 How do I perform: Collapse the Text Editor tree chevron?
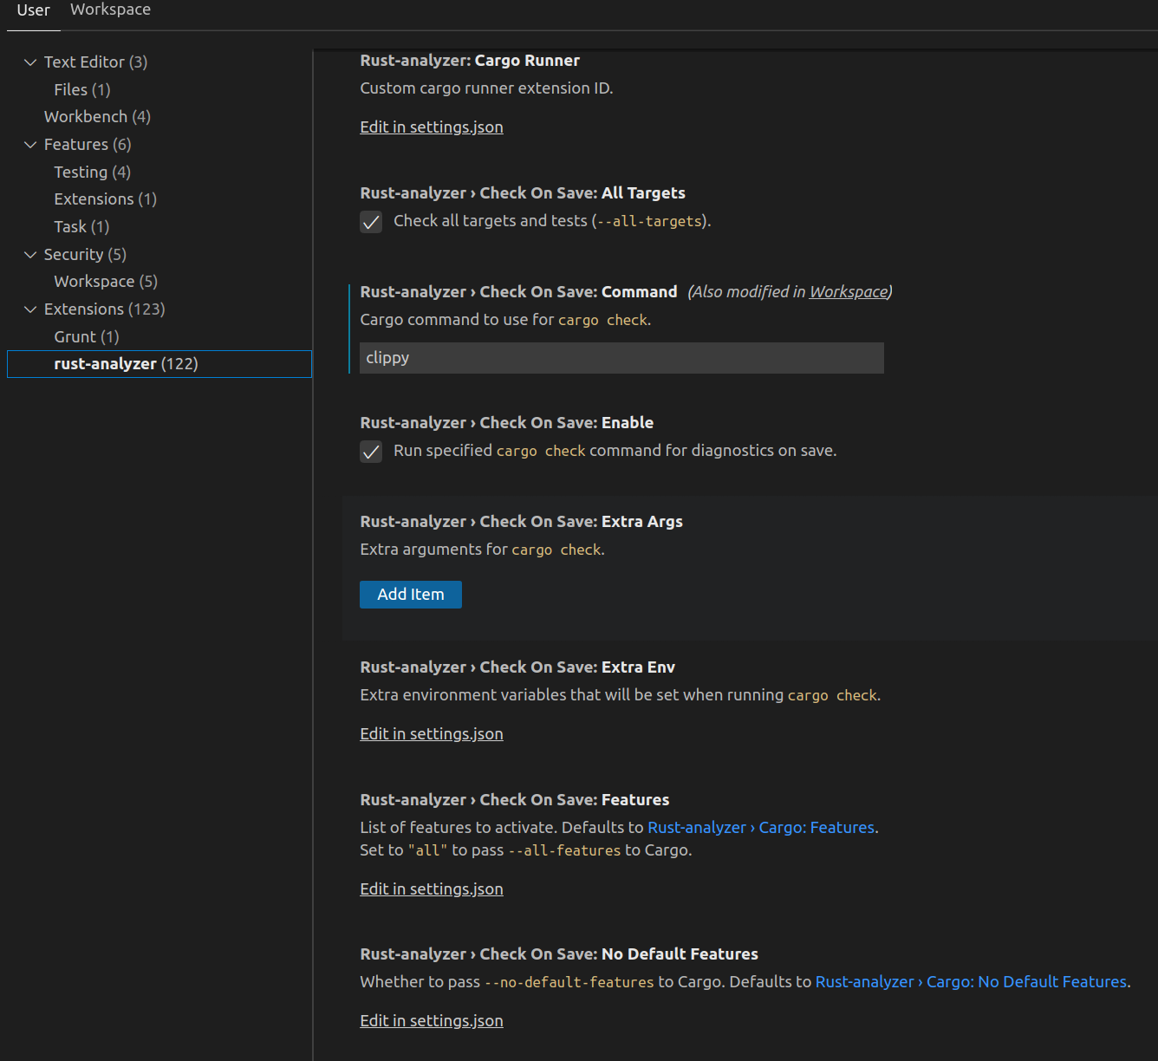30,62
